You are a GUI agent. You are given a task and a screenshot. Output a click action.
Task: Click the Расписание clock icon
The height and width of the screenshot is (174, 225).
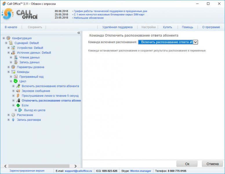[x=13, y=115]
